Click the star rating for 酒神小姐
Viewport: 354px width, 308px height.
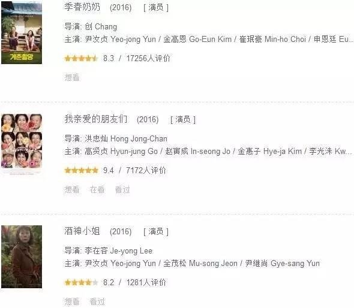pyautogui.click(x=81, y=282)
